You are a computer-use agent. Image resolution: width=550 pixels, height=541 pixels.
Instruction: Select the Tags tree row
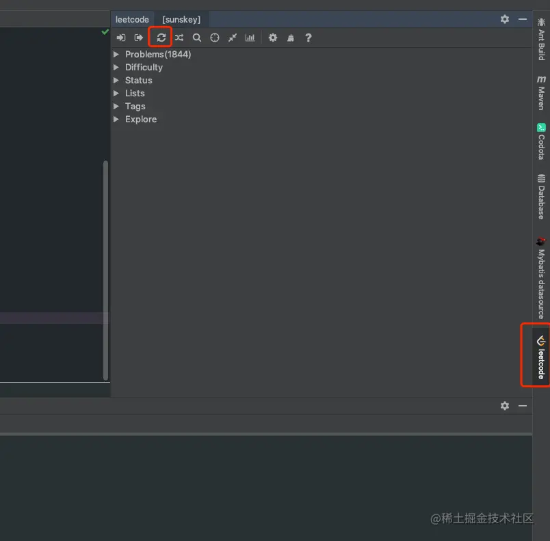click(x=322, y=106)
